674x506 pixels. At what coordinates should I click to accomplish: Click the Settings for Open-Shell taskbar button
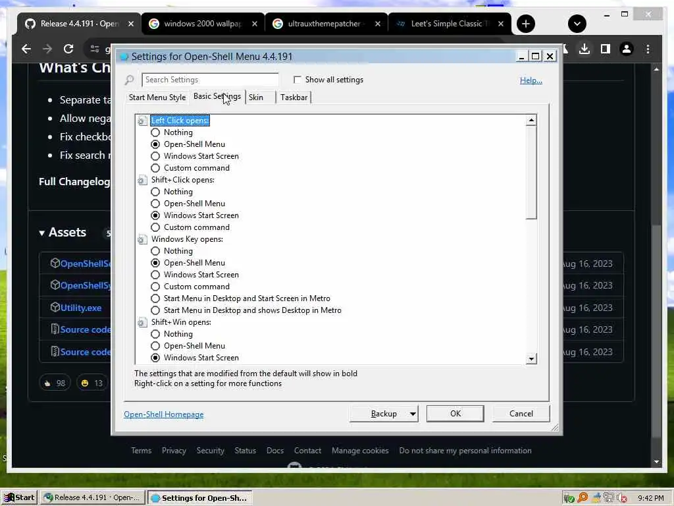(199, 498)
